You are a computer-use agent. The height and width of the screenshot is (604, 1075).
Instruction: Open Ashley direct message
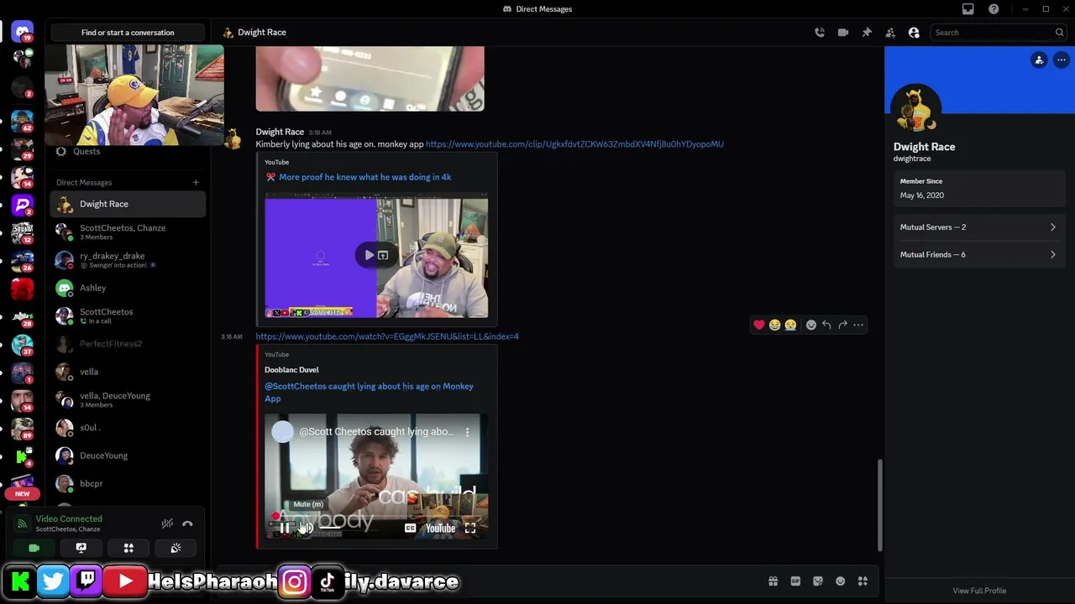(128, 288)
